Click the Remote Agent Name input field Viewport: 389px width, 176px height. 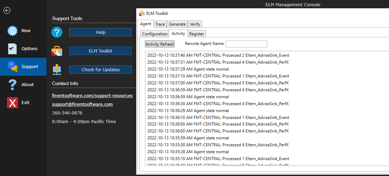click(x=247, y=44)
